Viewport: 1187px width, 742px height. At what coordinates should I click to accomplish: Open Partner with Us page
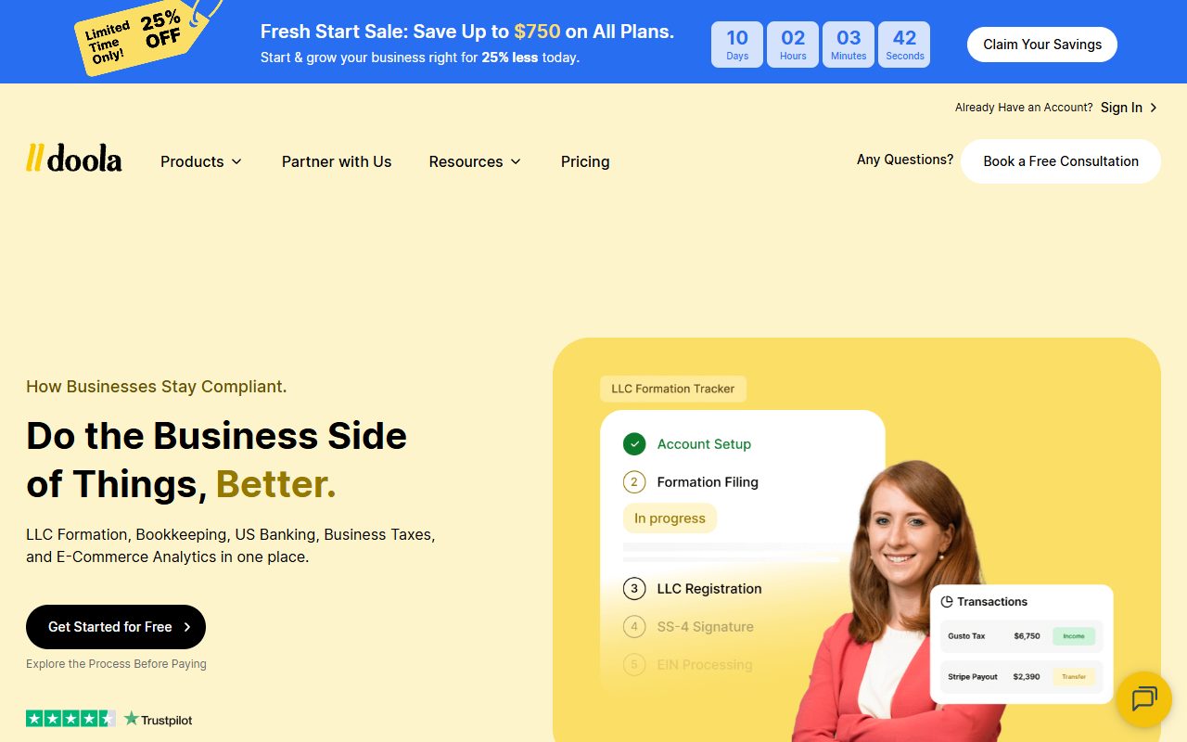pos(337,161)
